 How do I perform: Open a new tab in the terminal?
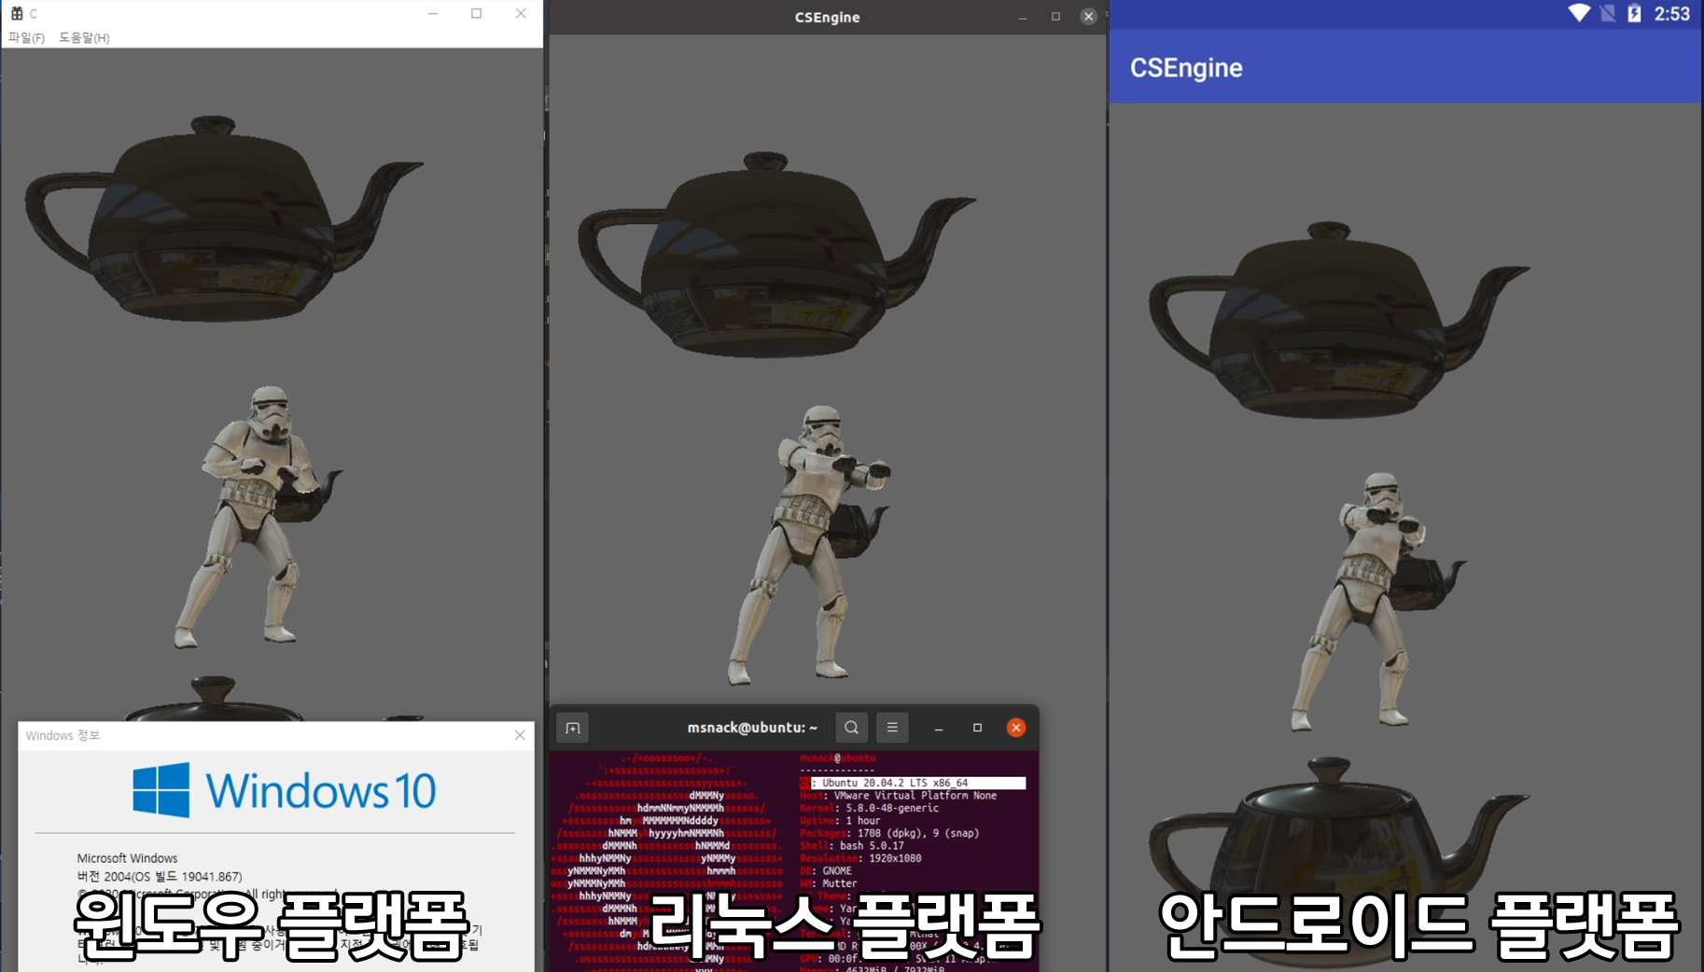(573, 728)
